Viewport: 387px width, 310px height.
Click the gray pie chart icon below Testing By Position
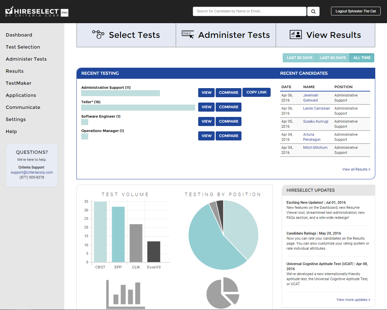coord(223,292)
